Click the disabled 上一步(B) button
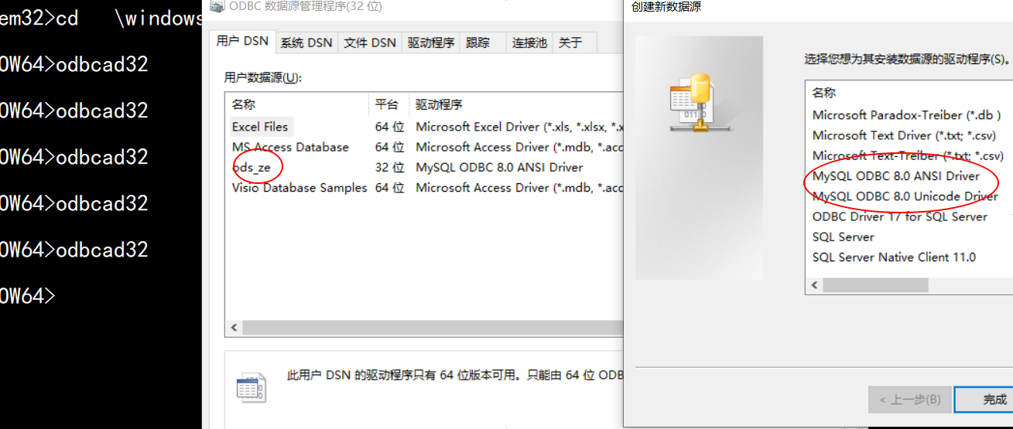 [x=909, y=400]
